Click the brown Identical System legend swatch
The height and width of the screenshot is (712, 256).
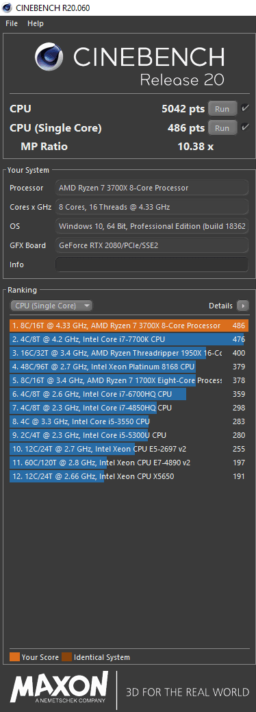coord(66,657)
